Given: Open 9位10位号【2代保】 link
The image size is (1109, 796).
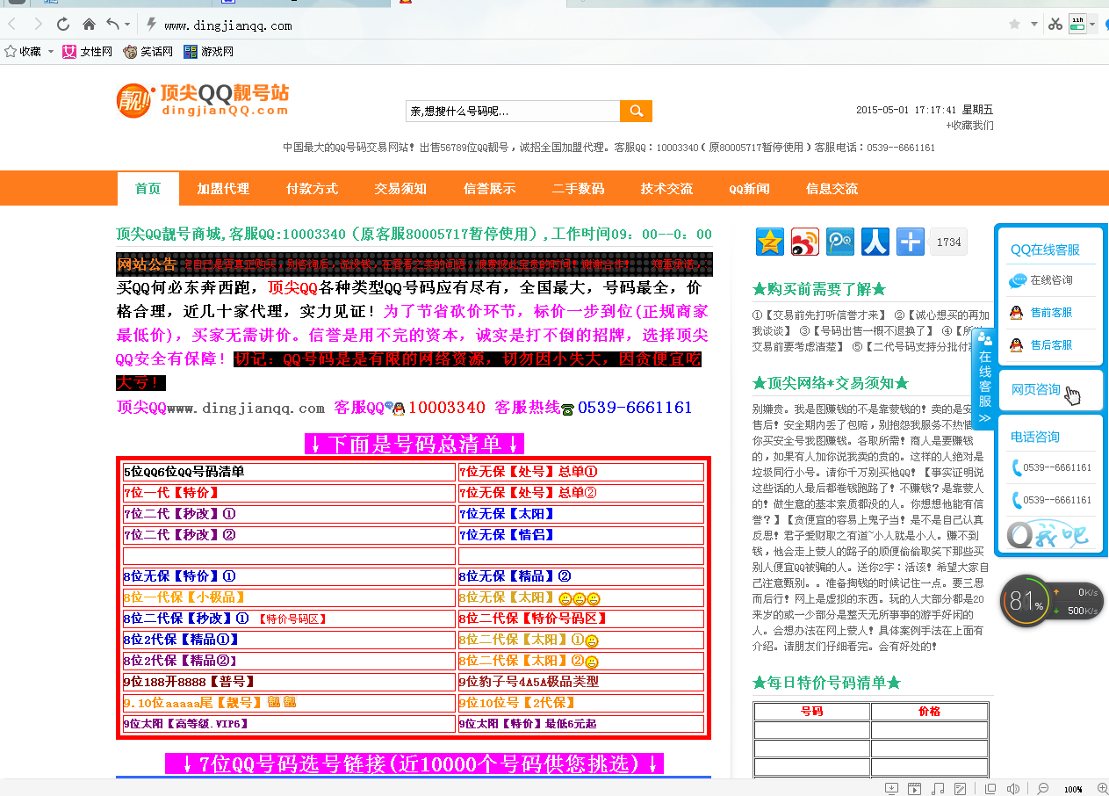Looking at the screenshot, I should pyautogui.click(x=517, y=703).
